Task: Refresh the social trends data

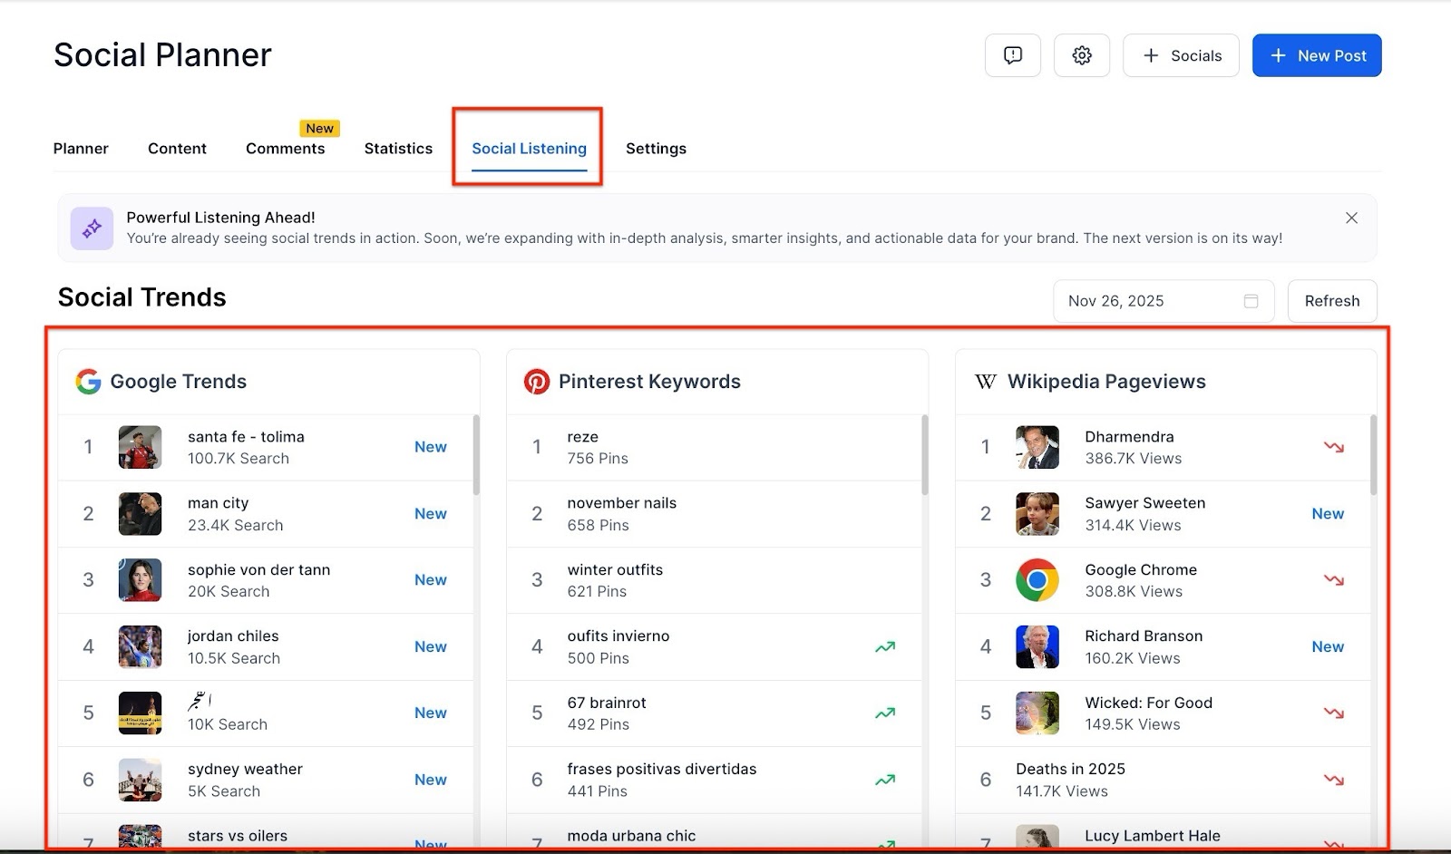Action: click(1331, 301)
